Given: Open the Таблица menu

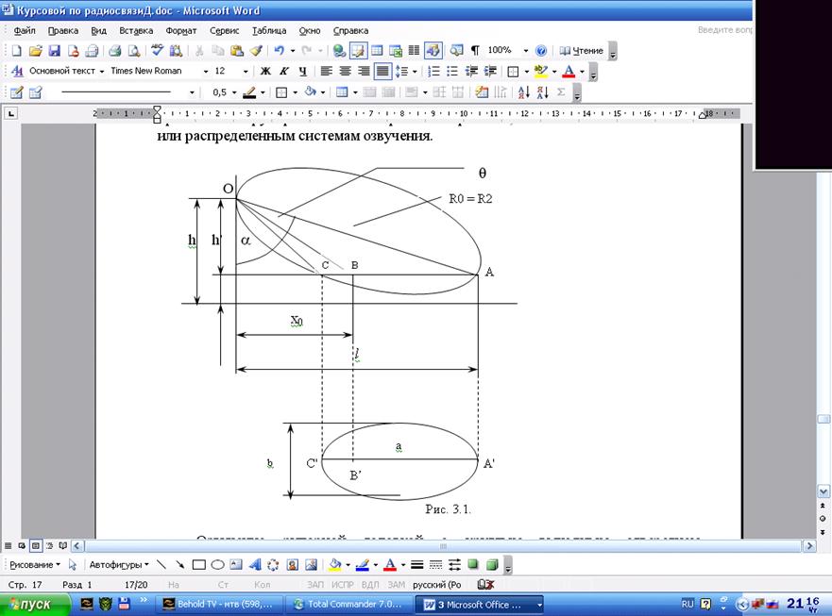Looking at the screenshot, I should [x=268, y=30].
